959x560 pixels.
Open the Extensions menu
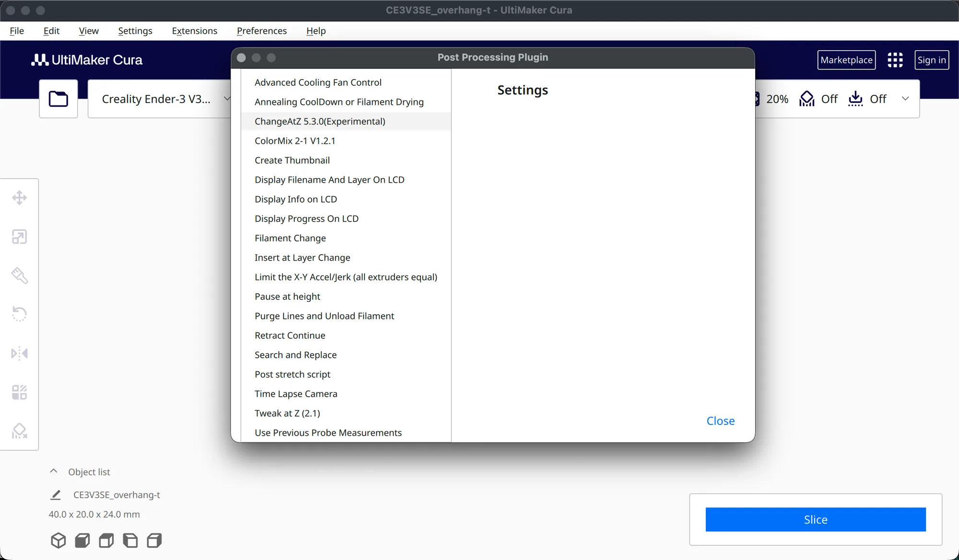(x=194, y=31)
